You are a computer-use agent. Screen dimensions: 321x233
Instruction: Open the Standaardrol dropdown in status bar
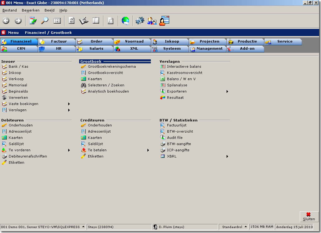tap(245, 227)
